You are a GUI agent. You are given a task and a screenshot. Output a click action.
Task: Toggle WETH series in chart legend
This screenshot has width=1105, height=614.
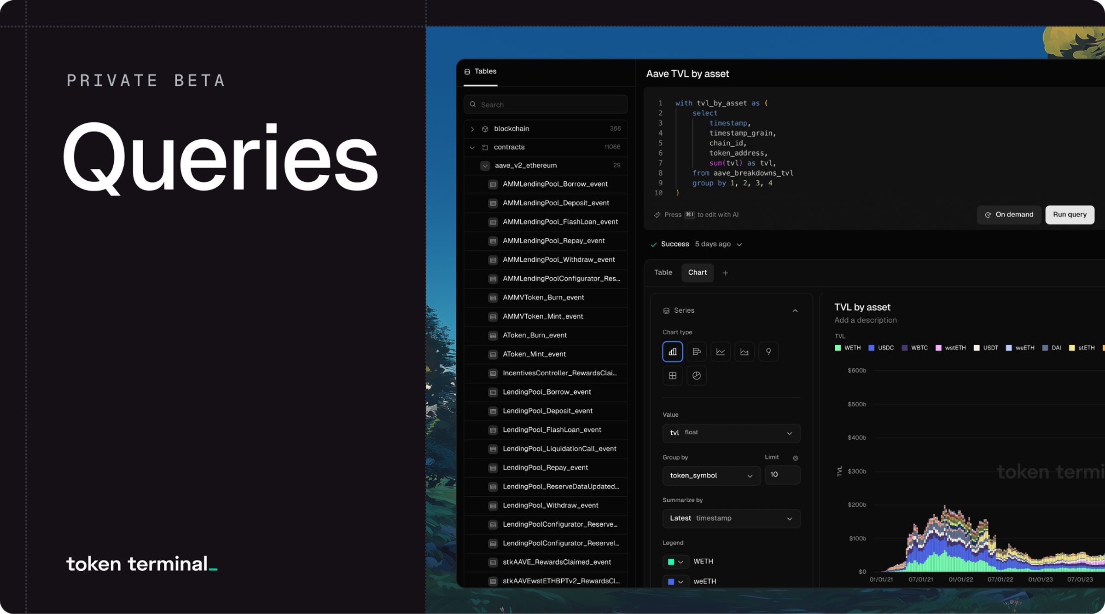point(848,348)
